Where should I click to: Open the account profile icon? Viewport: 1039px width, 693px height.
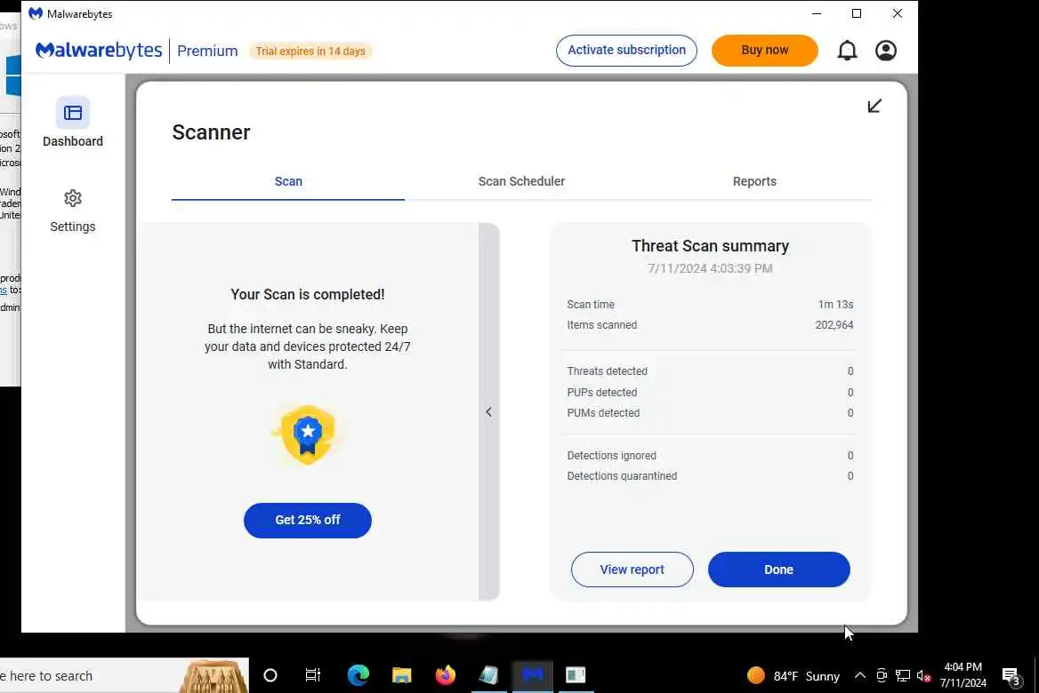point(886,51)
